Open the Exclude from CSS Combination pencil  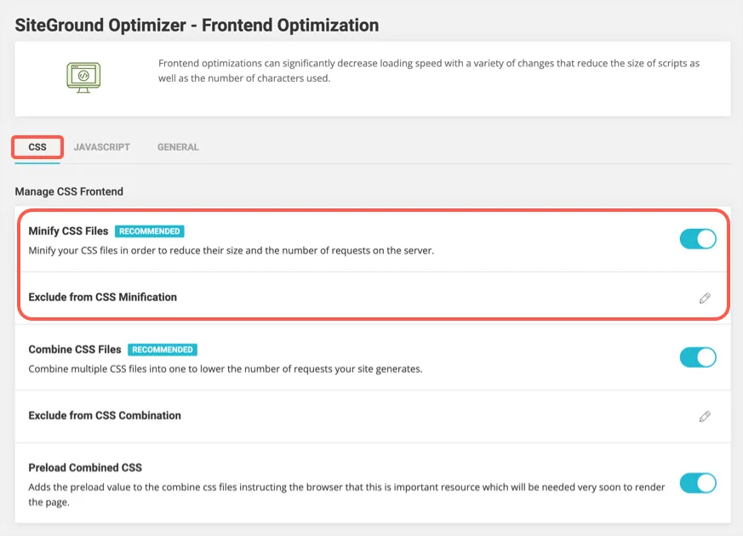click(704, 417)
